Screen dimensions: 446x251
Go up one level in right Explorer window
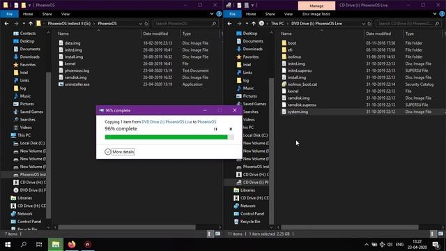[254, 24]
